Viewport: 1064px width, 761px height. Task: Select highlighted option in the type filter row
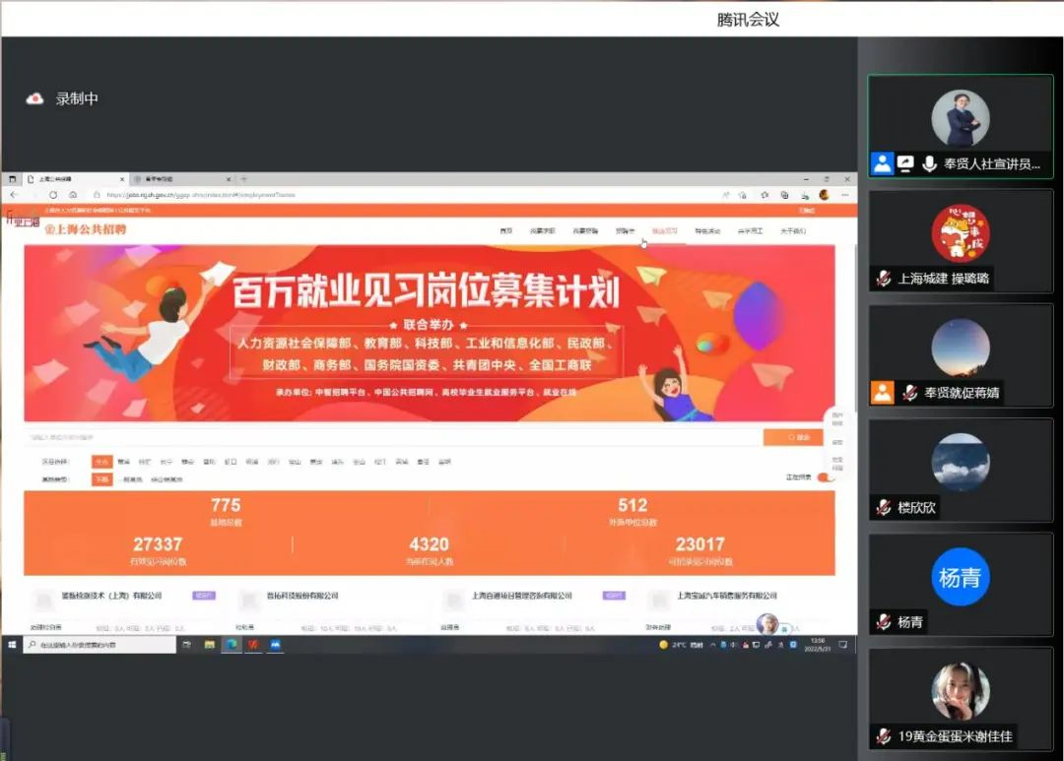(x=101, y=479)
